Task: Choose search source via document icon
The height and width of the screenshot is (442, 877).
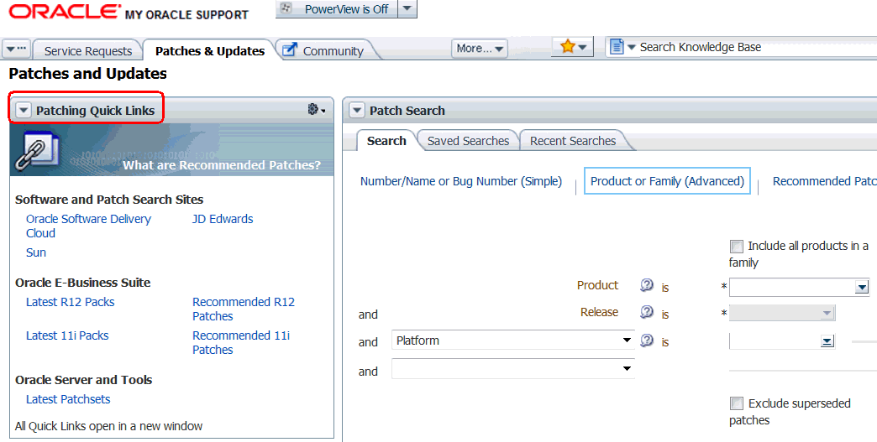Action: pyautogui.click(x=622, y=47)
